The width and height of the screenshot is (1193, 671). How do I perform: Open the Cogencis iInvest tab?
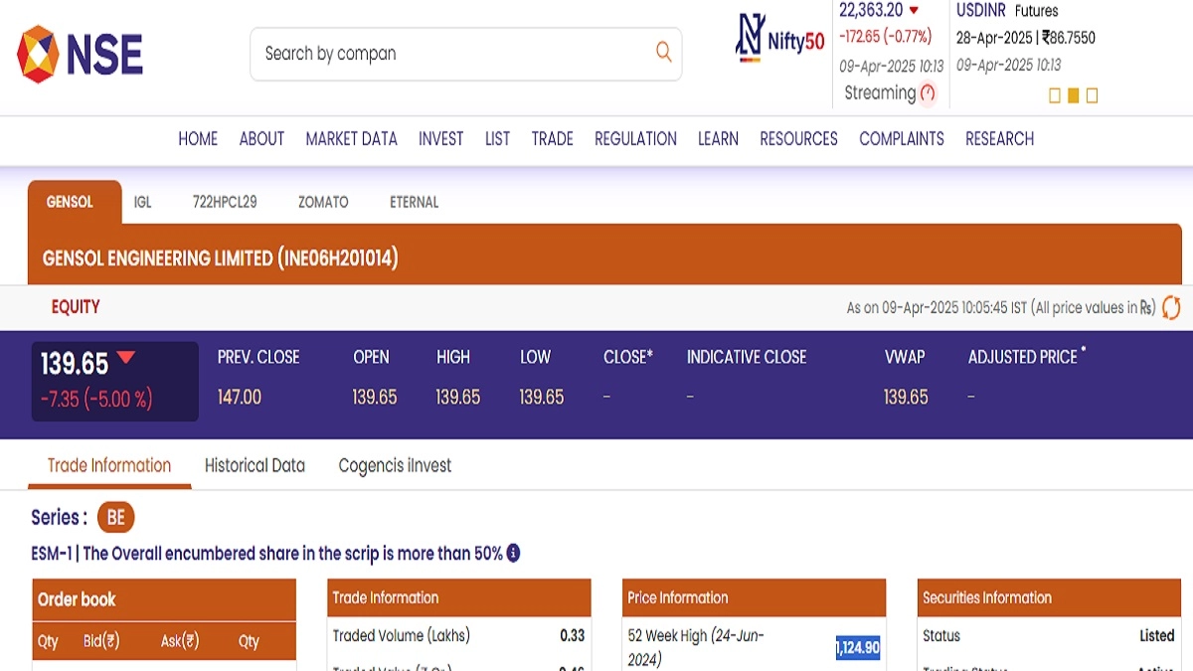(x=395, y=465)
